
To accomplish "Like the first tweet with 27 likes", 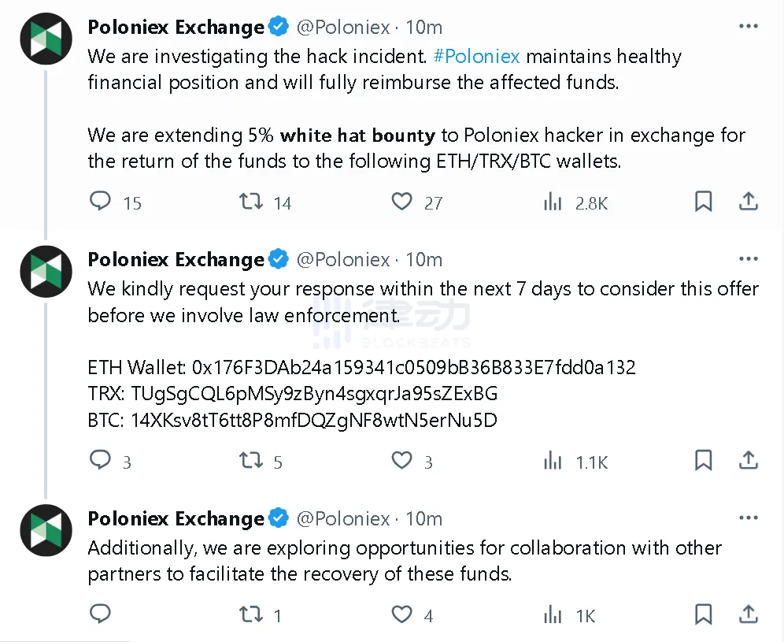I will pos(402,202).
